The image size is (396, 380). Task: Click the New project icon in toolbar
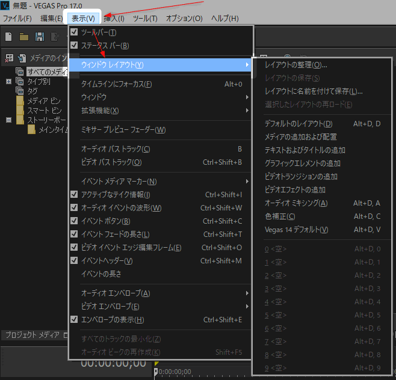click(8, 37)
